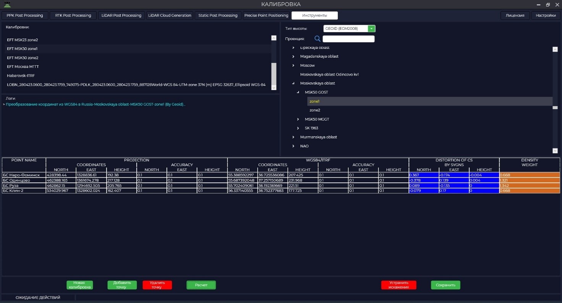The height and width of the screenshot is (303, 562).
Task: Click the Новая калибровка button
Action: click(80, 285)
